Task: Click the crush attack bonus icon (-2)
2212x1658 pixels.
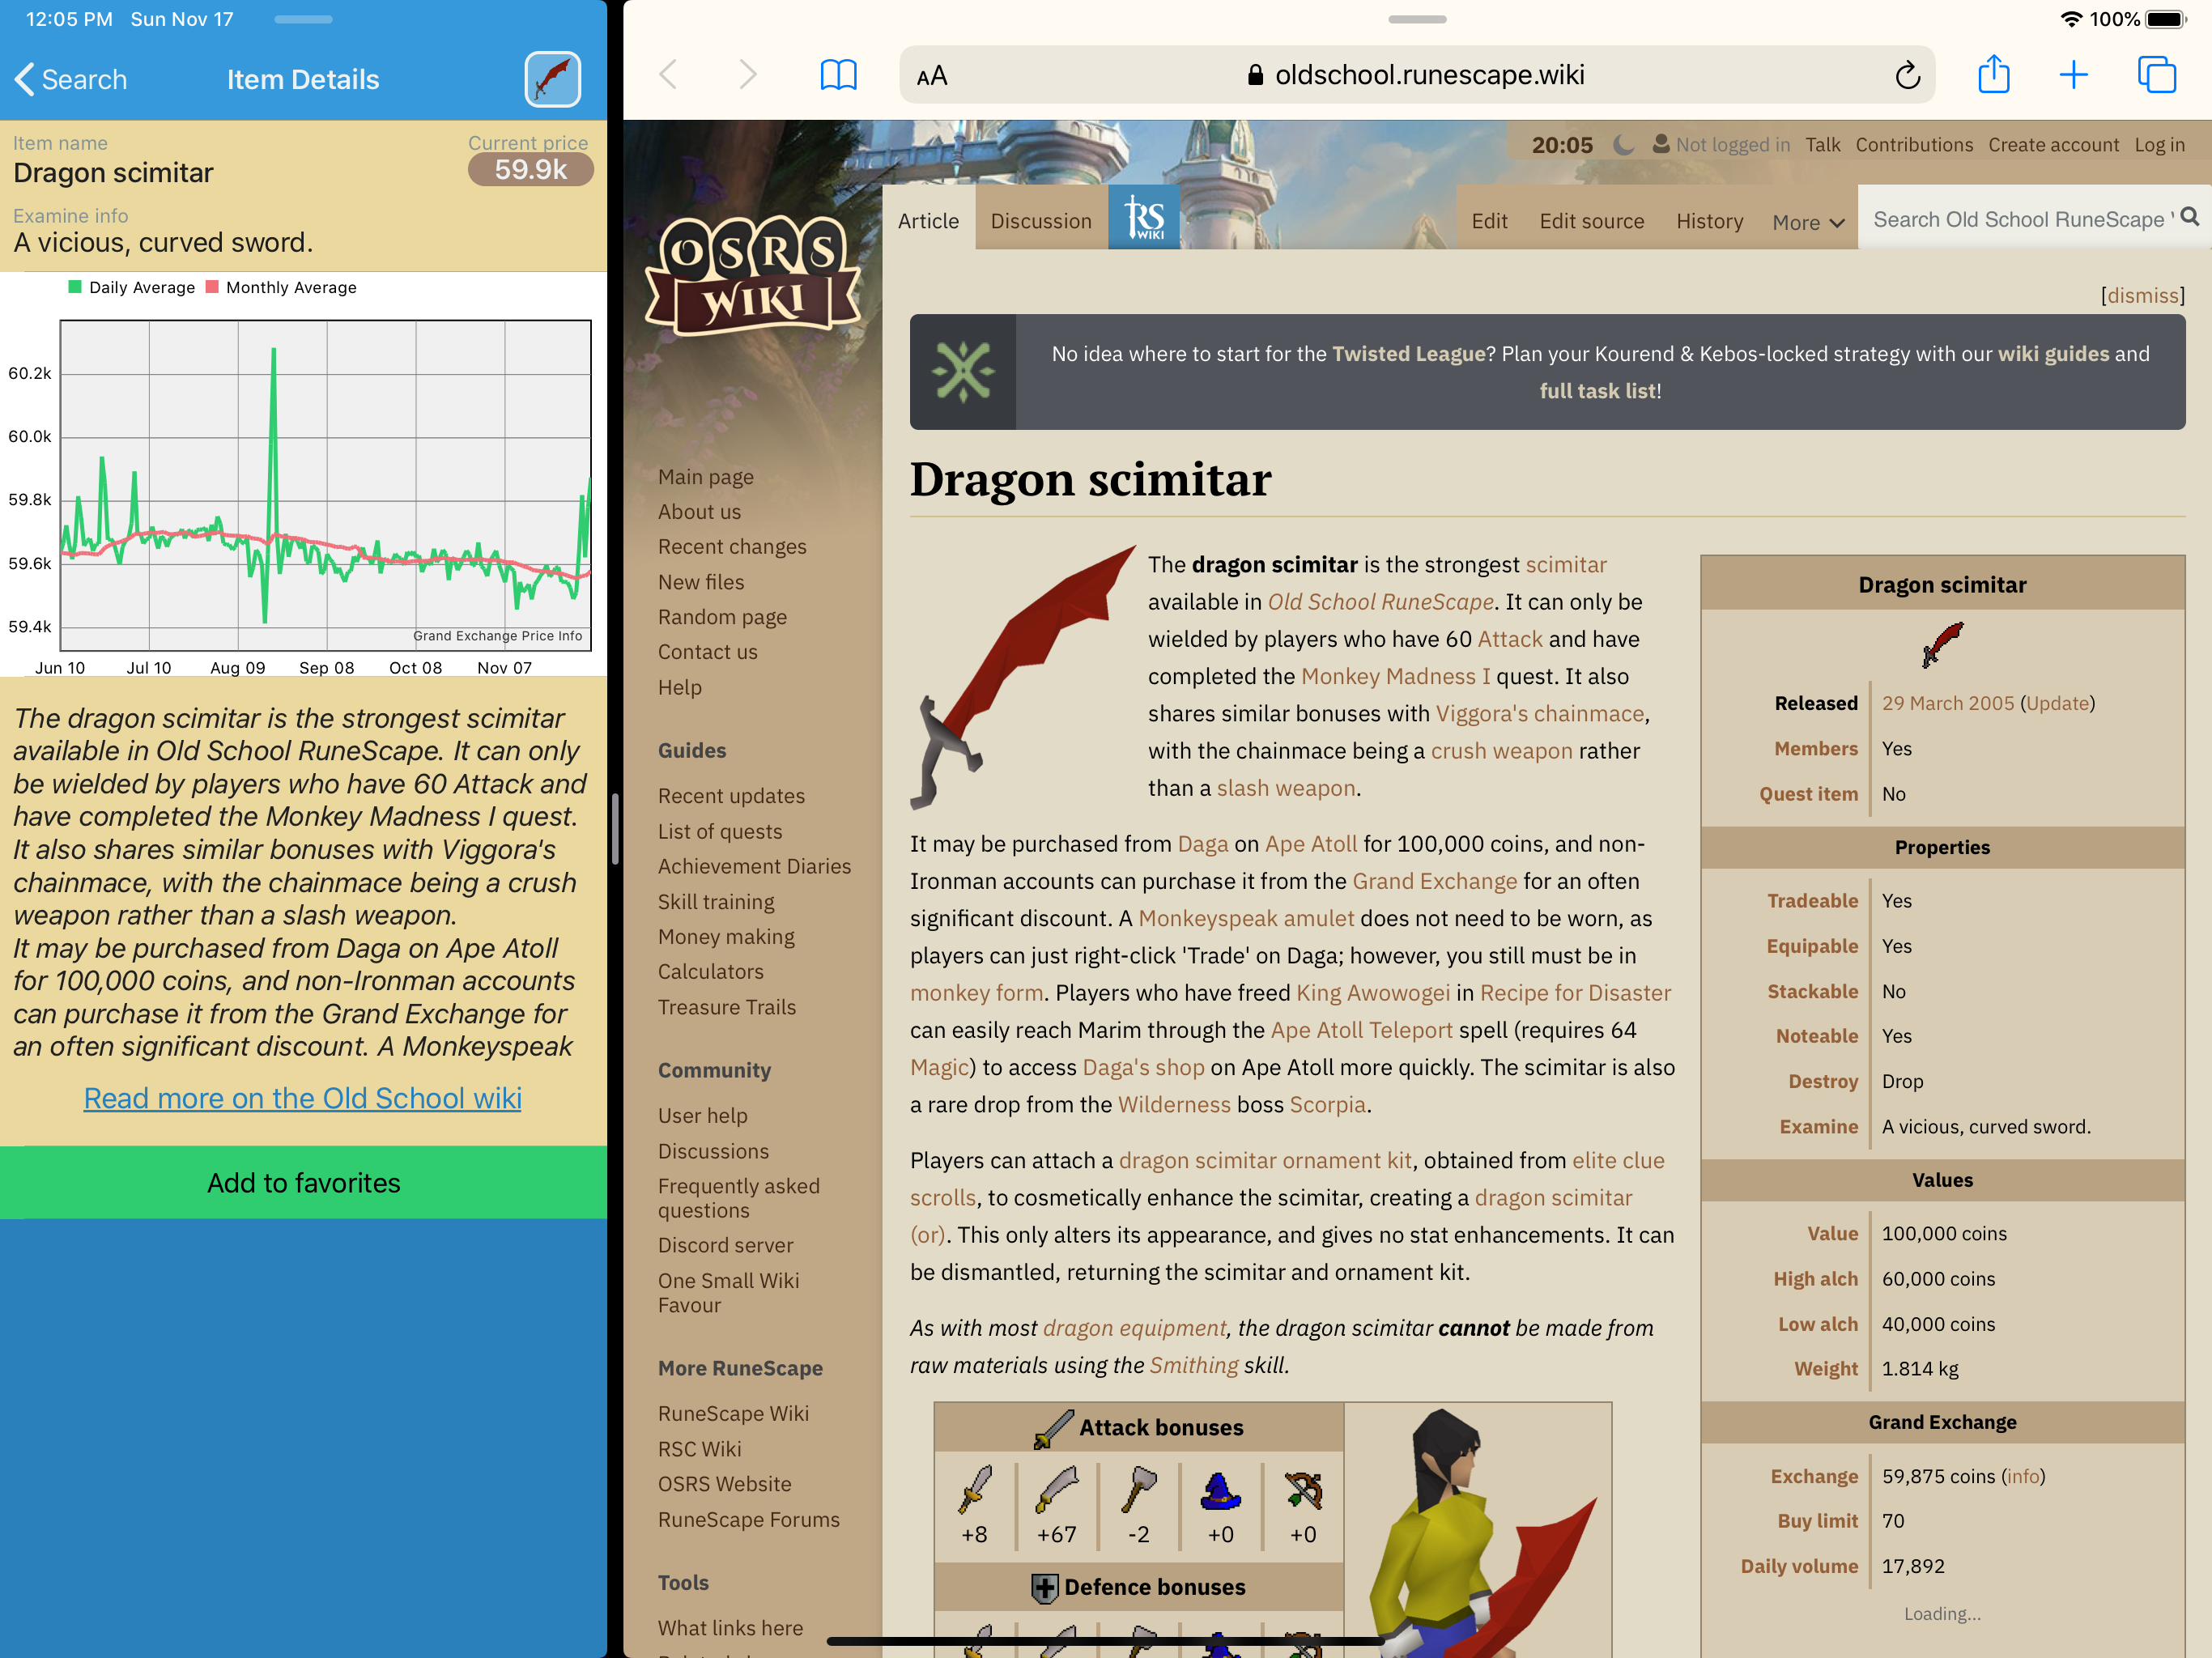Action: click(x=1139, y=1488)
